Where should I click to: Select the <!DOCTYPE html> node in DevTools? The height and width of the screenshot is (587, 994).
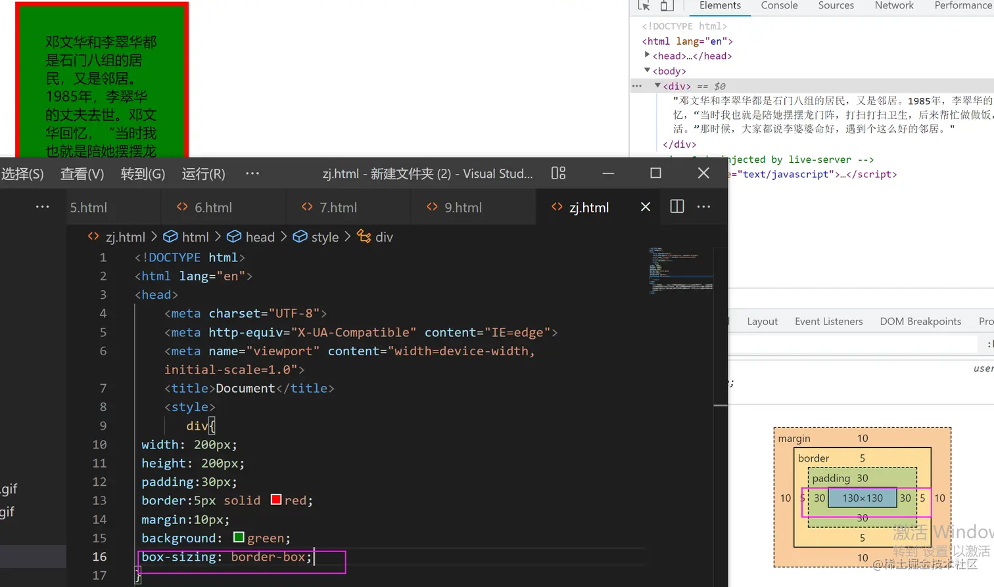684,26
